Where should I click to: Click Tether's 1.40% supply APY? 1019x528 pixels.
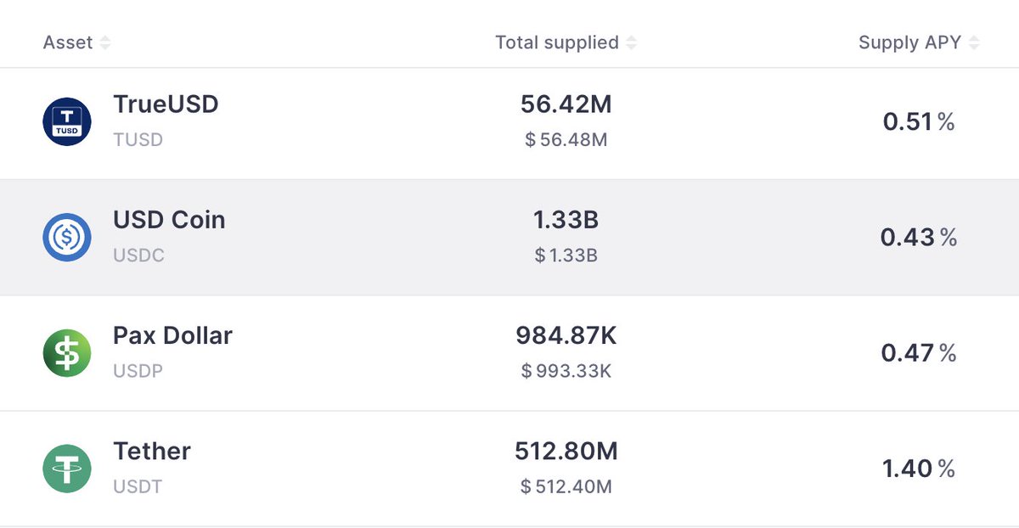point(919,469)
